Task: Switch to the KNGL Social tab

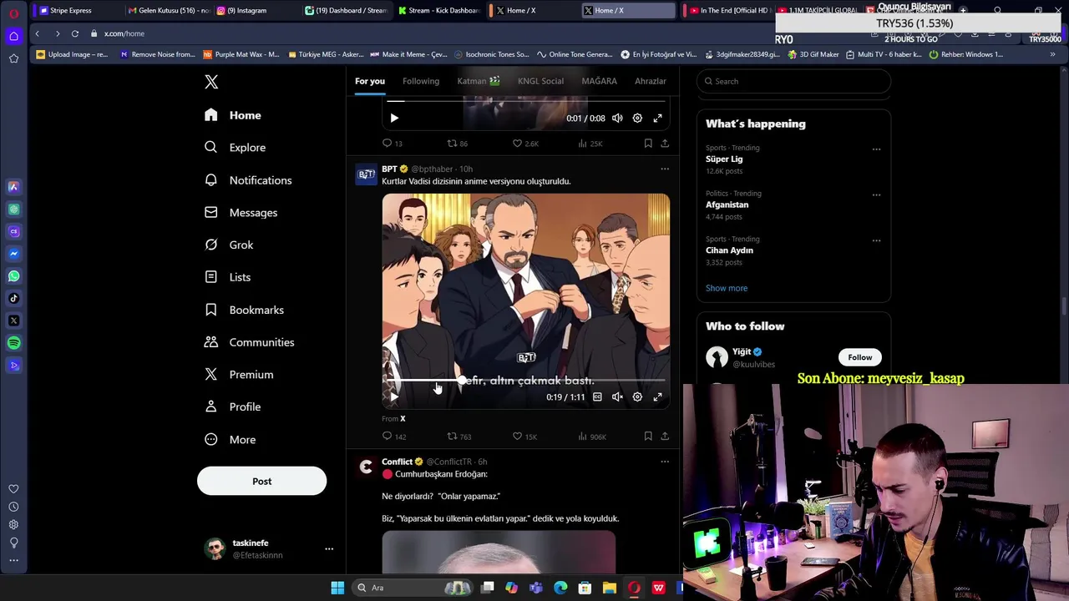Action: [540, 81]
